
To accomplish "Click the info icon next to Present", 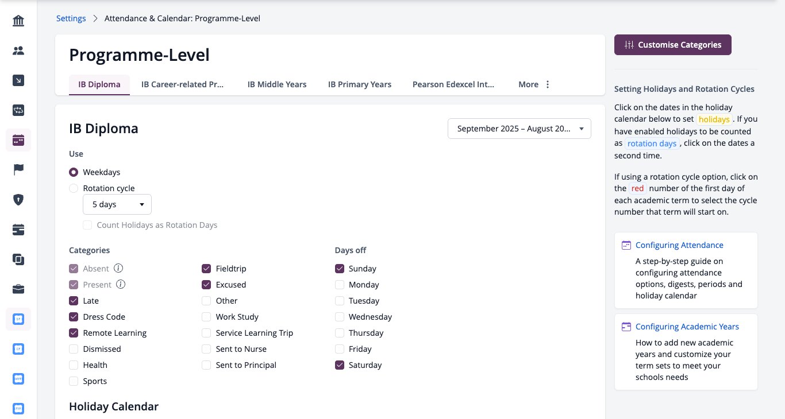I will [x=121, y=284].
